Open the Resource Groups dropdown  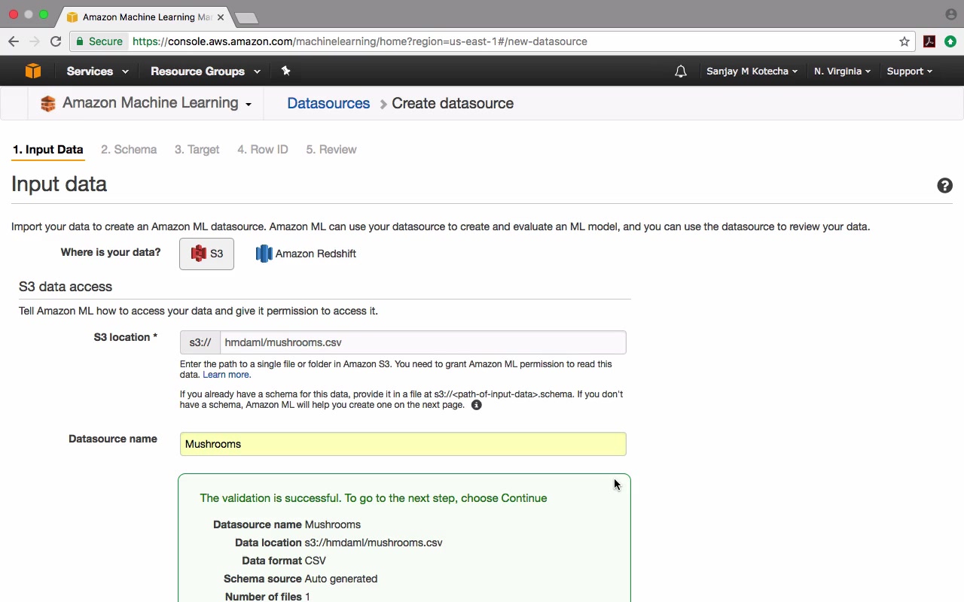[x=206, y=71]
